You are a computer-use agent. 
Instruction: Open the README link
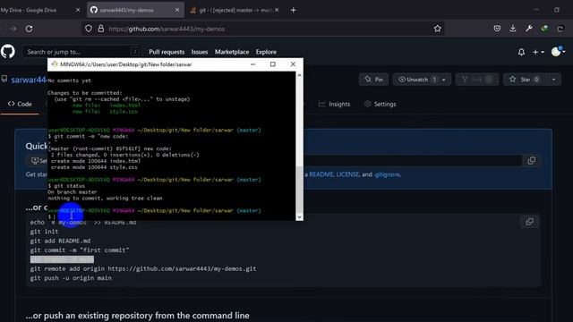321,174
